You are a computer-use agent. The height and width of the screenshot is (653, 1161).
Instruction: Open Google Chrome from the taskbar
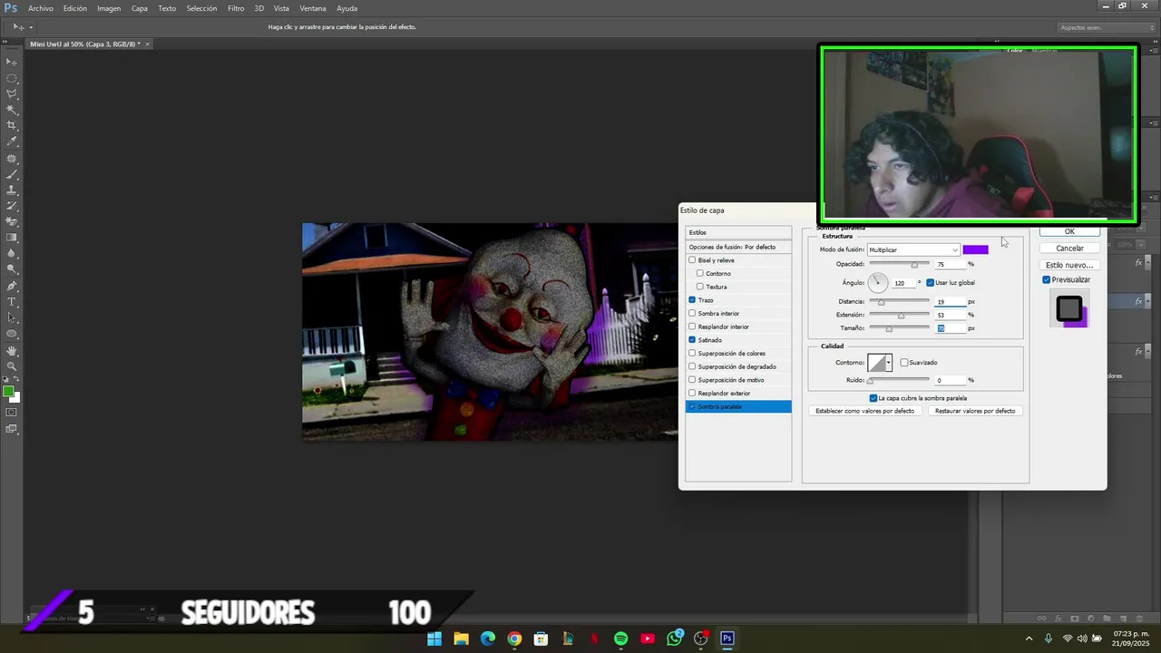click(x=514, y=638)
